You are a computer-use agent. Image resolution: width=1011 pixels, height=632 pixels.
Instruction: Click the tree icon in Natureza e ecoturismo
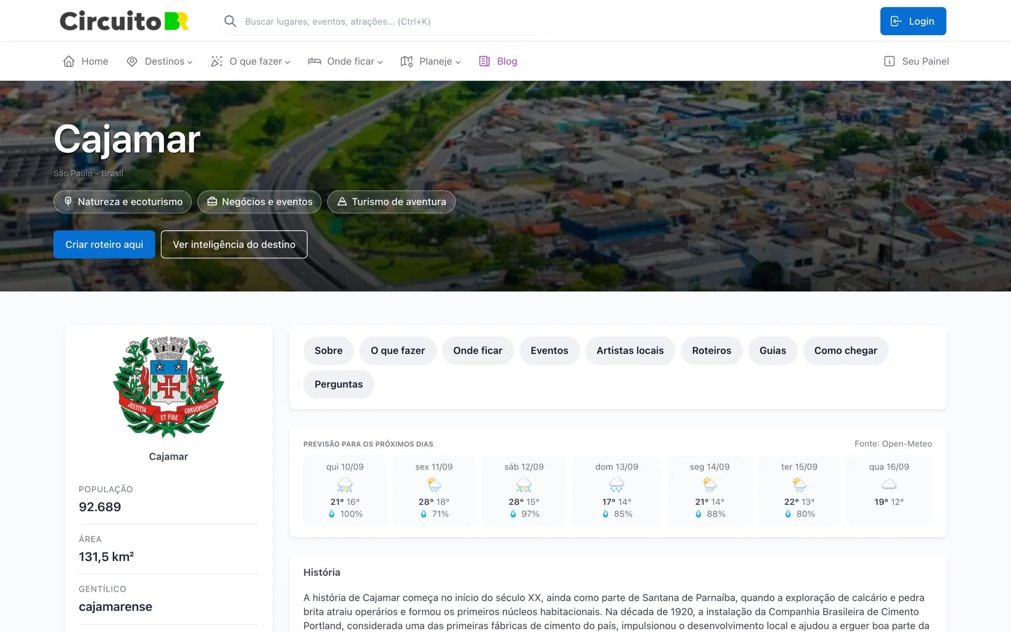coord(68,201)
